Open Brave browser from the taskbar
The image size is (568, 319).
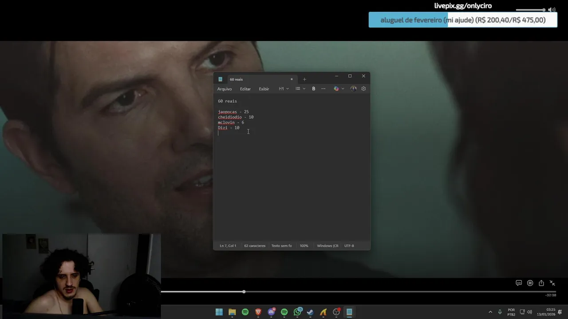pos(258,312)
